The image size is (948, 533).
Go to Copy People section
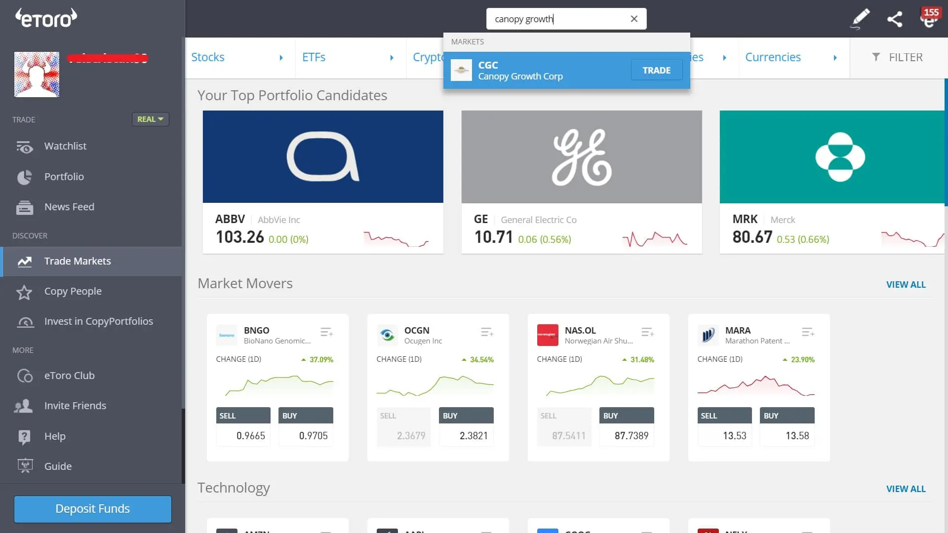[x=73, y=291]
